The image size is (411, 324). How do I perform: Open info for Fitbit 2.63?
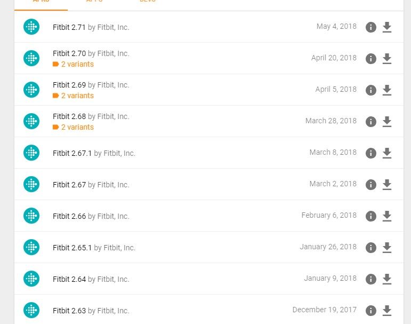click(371, 311)
